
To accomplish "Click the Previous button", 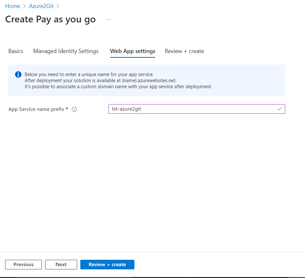I will pyautogui.click(x=23, y=264).
